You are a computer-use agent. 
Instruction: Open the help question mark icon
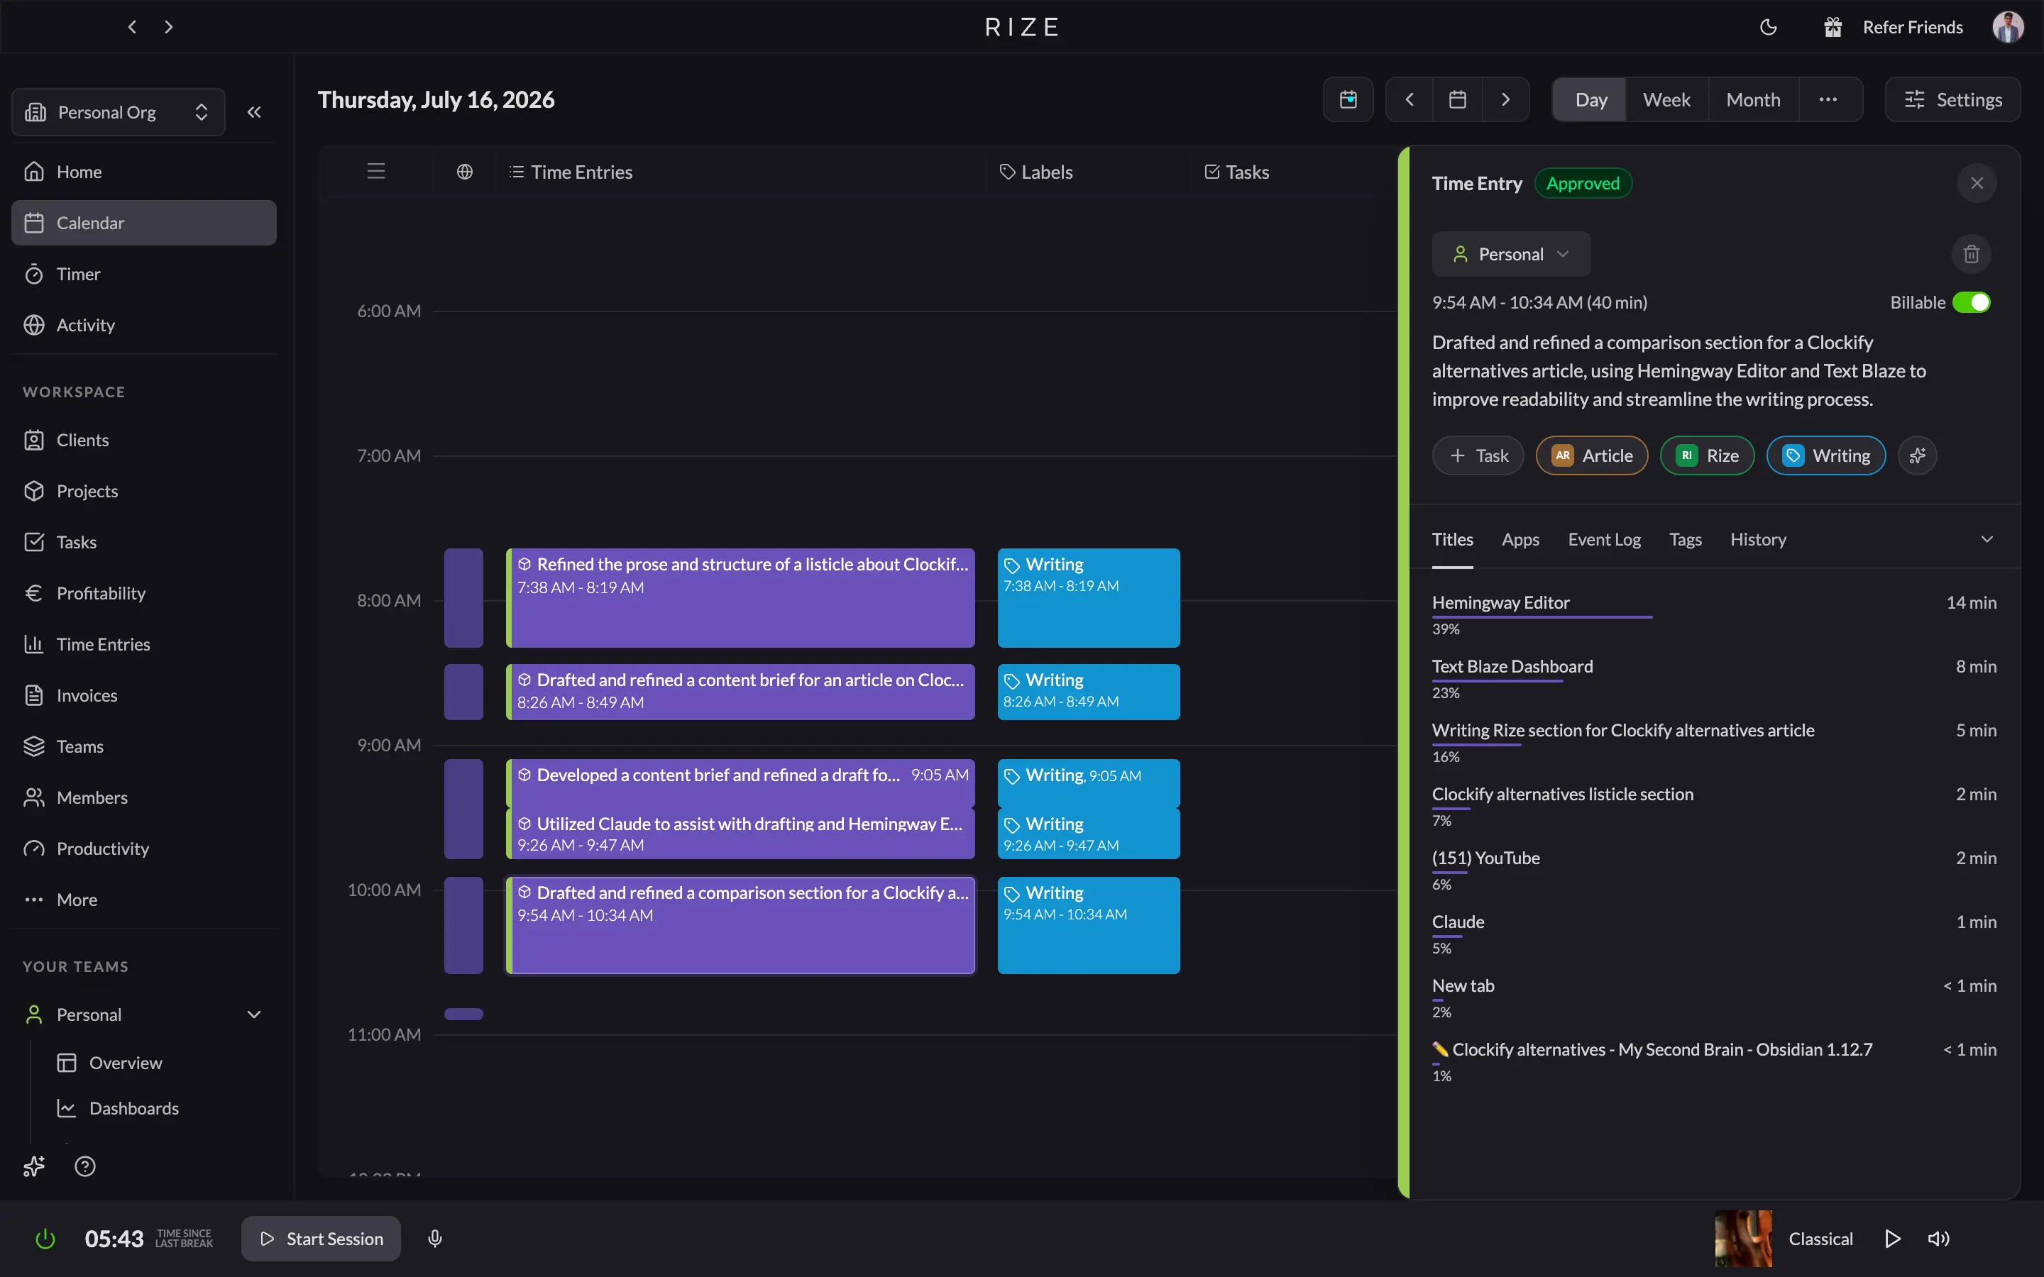pyautogui.click(x=84, y=1166)
